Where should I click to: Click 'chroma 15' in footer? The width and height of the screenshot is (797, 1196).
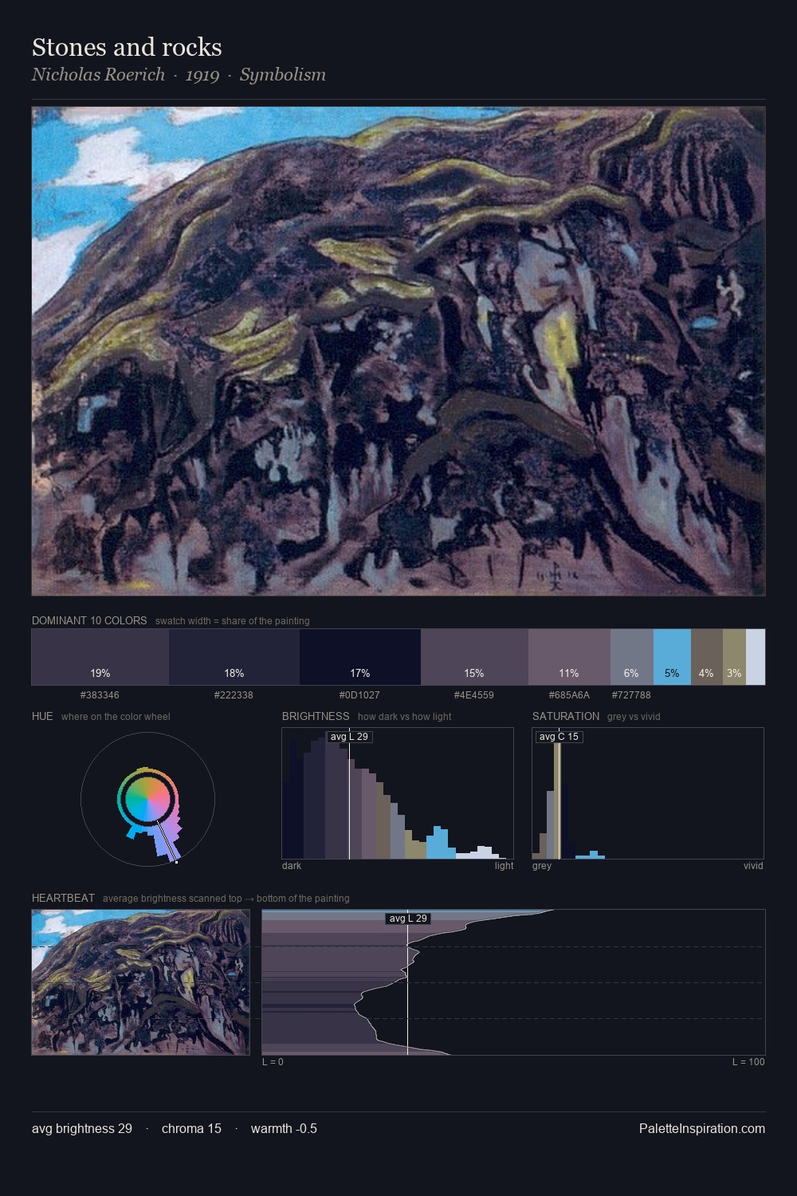(191, 1128)
